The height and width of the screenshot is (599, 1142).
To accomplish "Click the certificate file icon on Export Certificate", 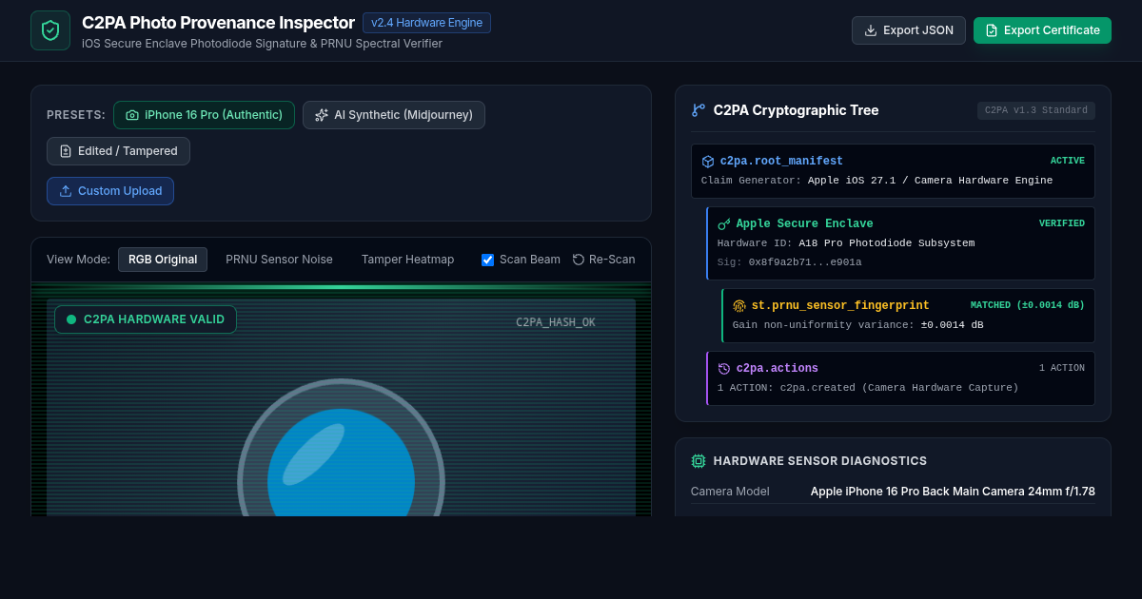I will pyautogui.click(x=992, y=30).
